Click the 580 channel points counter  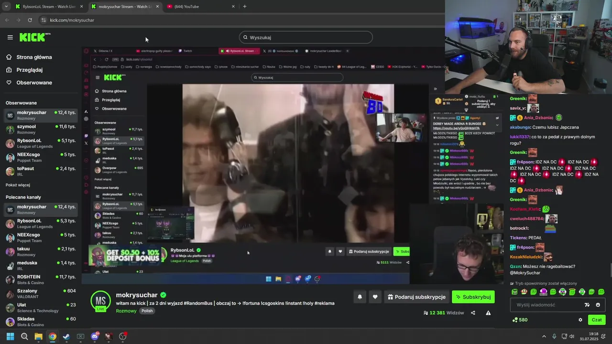[520, 320]
